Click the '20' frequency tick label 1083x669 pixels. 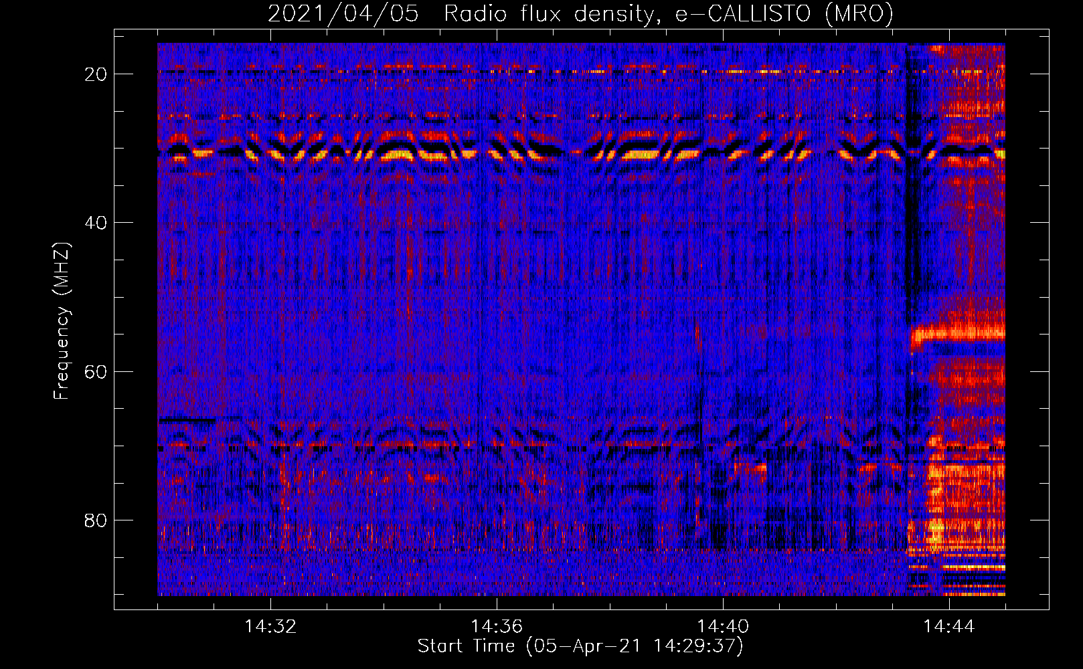click(96, 74)
